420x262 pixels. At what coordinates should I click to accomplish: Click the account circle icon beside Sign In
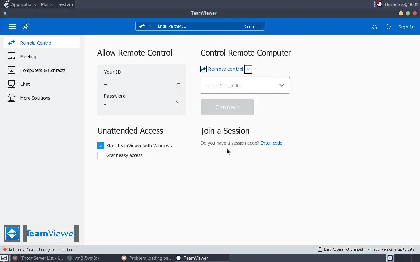(x=388, y=27)
